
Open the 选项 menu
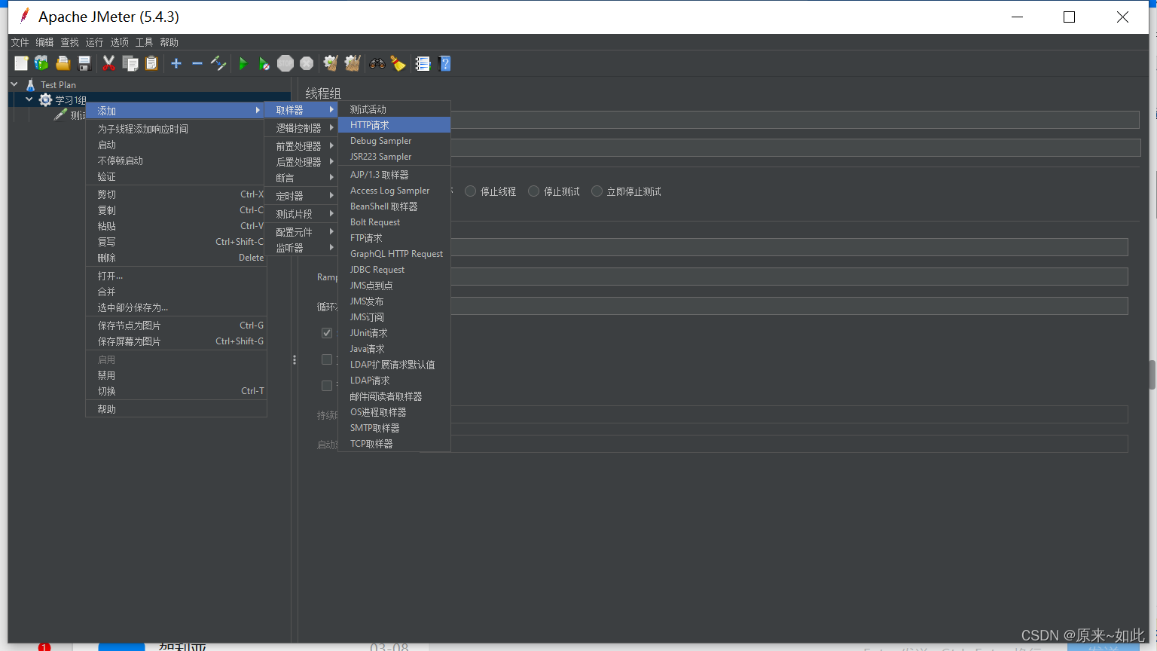coord(120,42)
